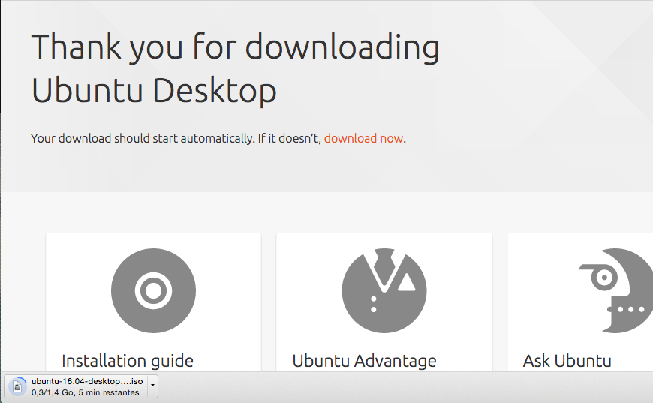The width and height of the screenshot is (653, 403).
Task: Open the Ask Ubuntu face icon
Action: coord(616,290)
